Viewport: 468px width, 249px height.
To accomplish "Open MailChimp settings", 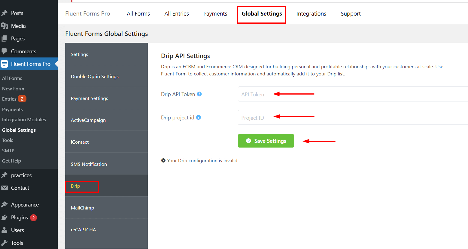I will click(x=106, y=208).
